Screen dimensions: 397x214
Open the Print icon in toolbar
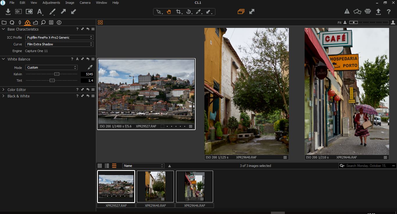(368, 12)
